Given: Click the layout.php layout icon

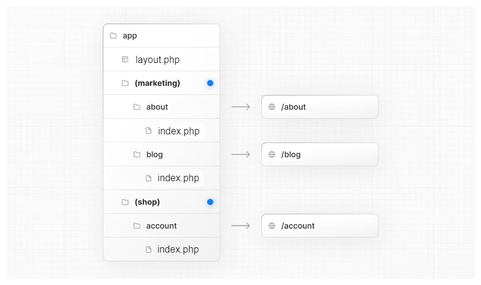Looking at the screenshot, I should [125, 59].
